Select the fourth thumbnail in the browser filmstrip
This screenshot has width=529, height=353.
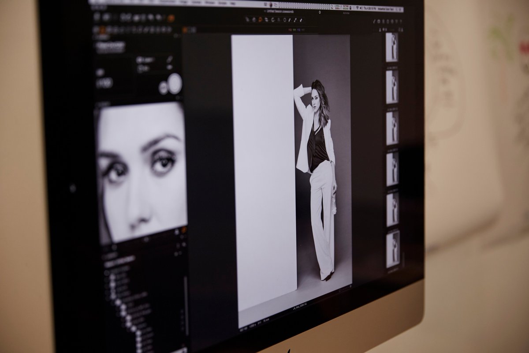[x=393, y=168]
